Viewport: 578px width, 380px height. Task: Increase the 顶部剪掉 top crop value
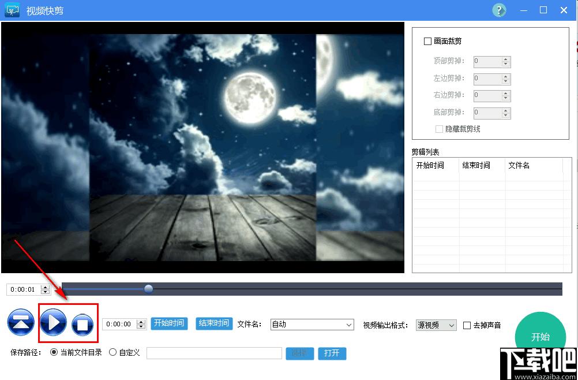click(506, 59)
